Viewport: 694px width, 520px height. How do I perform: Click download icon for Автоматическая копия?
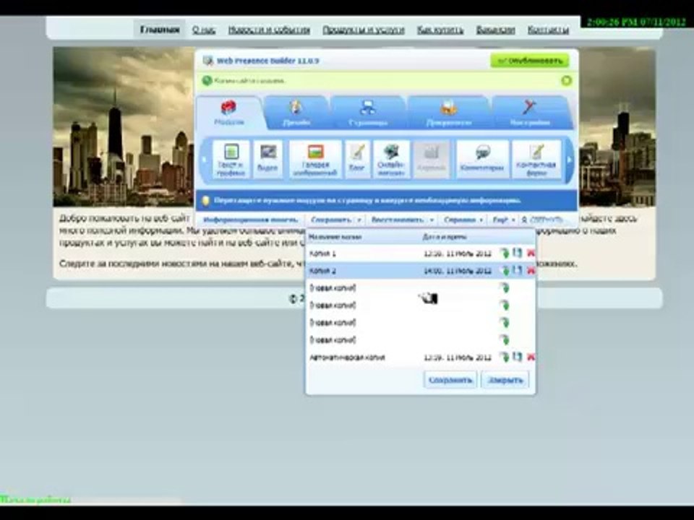pyautogui.click(x=518, y=357)
